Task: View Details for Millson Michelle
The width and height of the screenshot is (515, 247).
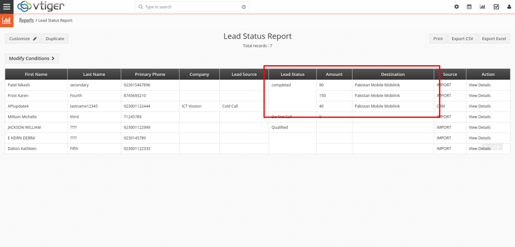Action: [479, 116]
